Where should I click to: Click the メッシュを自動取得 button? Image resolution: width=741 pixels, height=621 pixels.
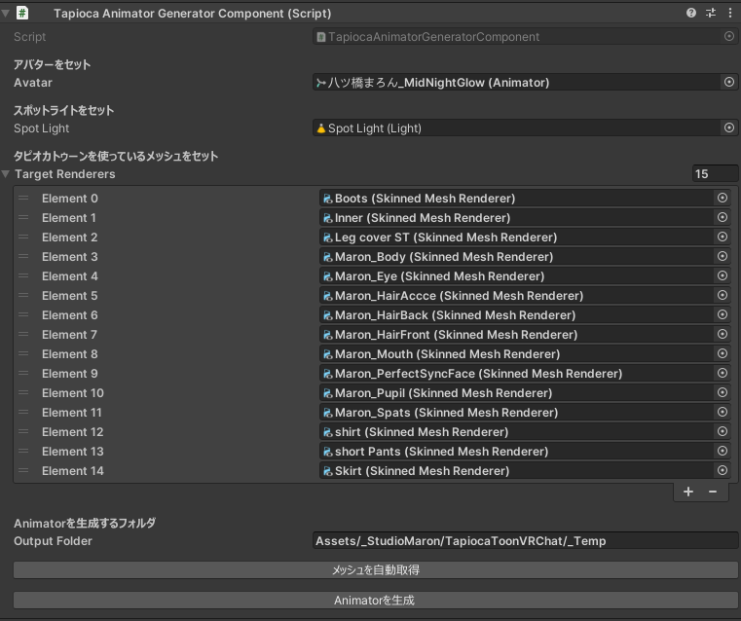click(x=375, y=569)
